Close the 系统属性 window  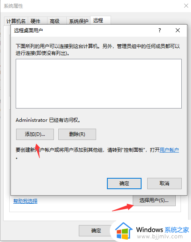pyautogui.click(x=186, y=6)
